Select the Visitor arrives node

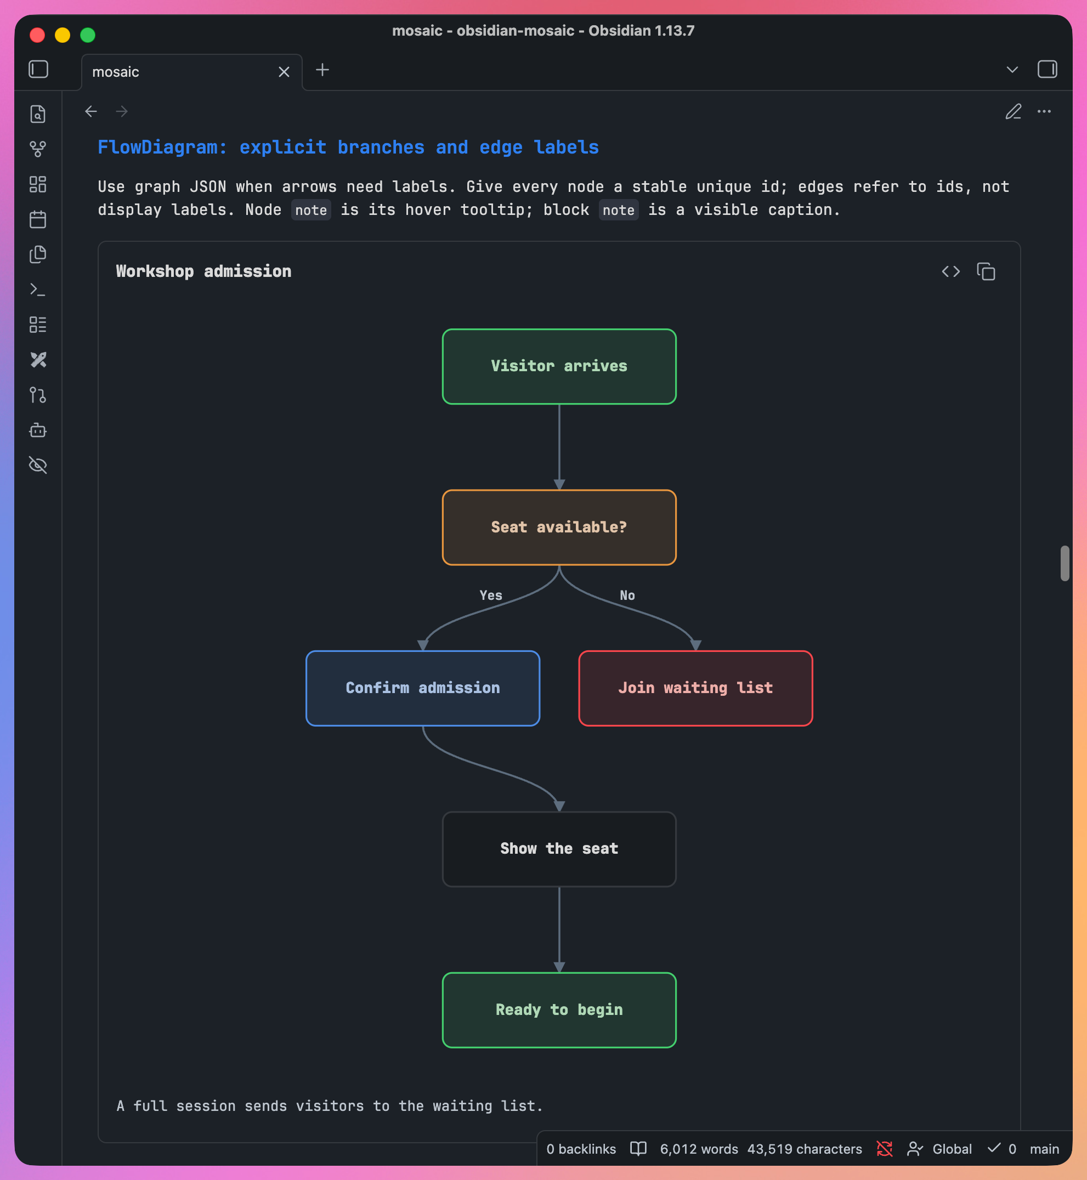tap(559, 366)
